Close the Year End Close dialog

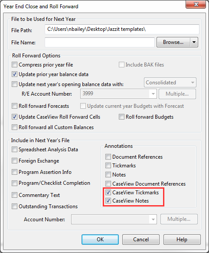(196, 4)
